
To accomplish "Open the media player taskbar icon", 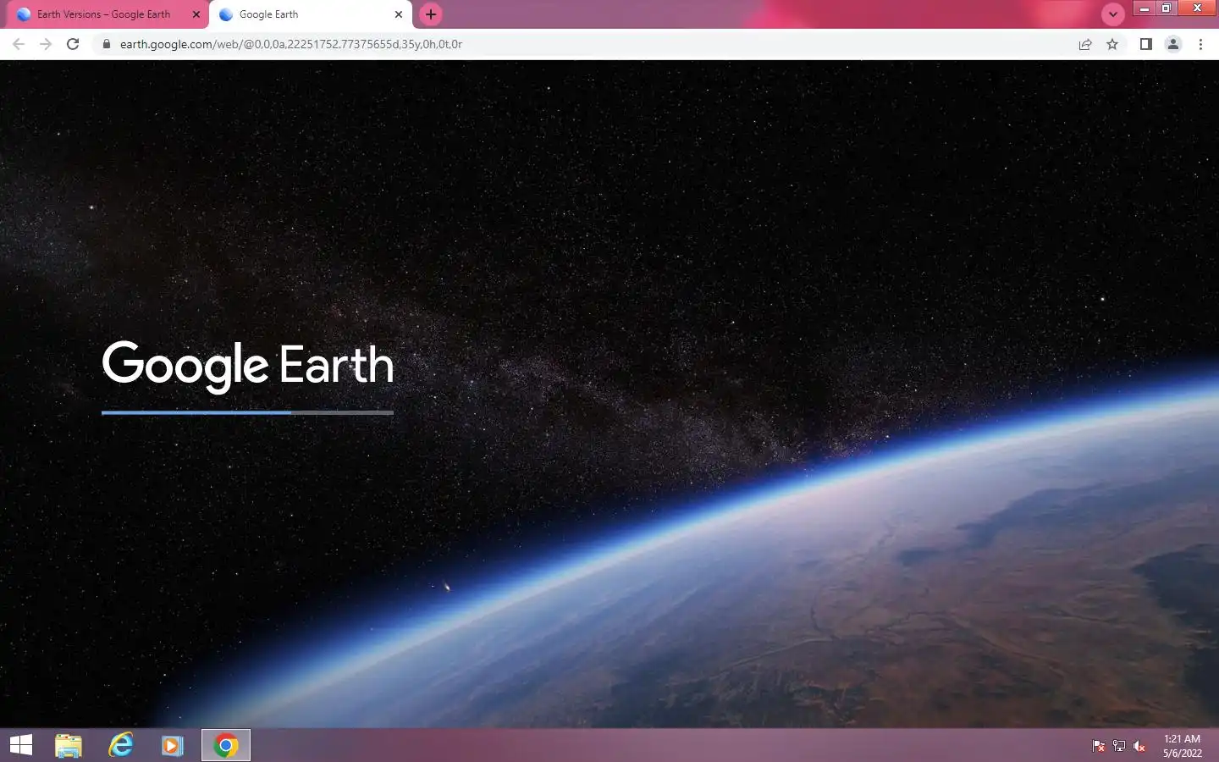I will coord(173,745).
